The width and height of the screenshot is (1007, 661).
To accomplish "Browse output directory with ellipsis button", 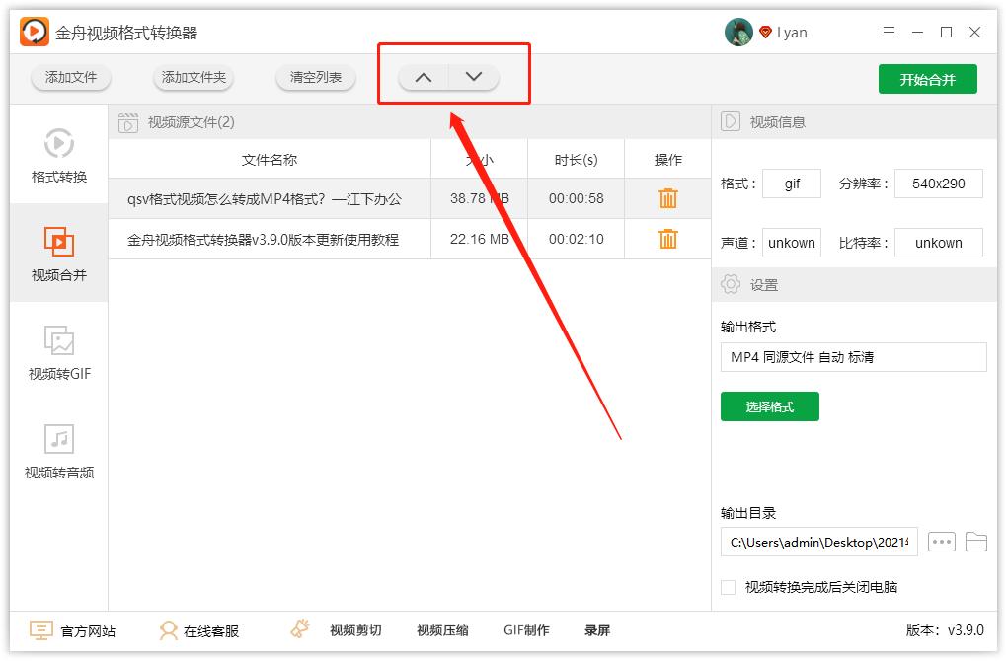I will [942, 542].
